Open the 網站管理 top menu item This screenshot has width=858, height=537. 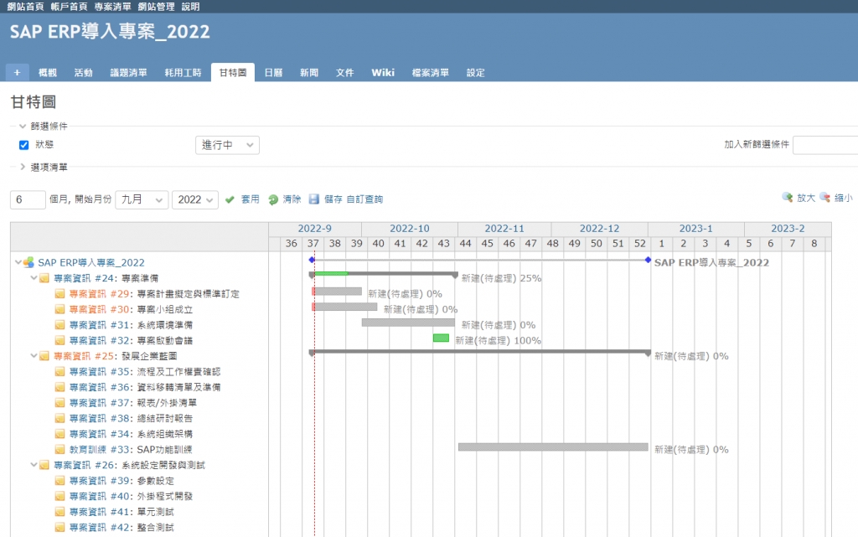[156, 6]
